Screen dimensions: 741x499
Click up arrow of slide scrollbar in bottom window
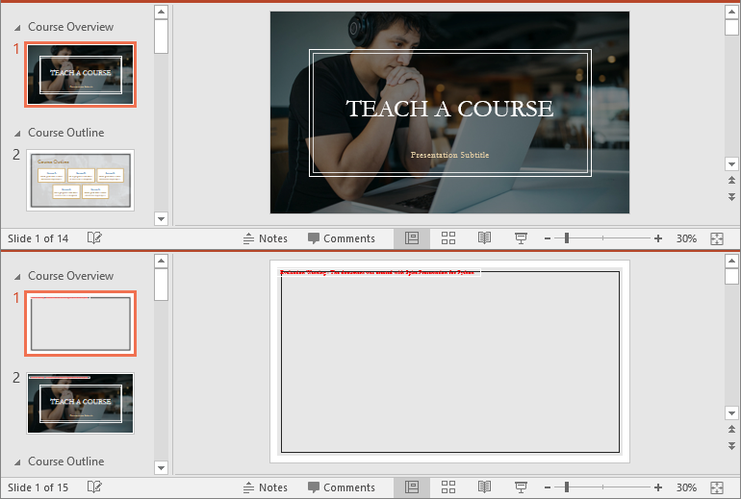(731, 261)
